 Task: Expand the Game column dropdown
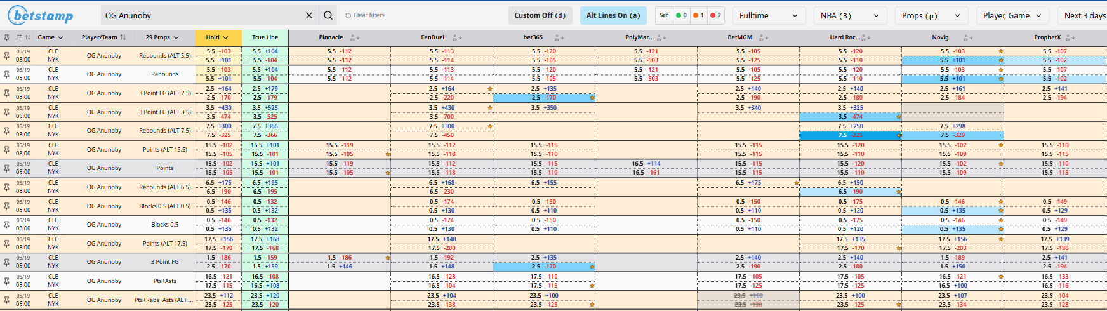[50, 37]
